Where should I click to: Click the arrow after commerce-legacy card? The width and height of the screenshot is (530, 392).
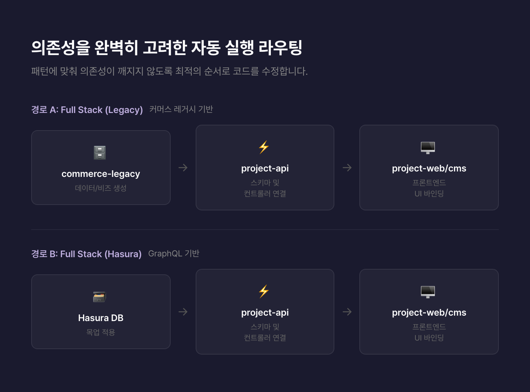coord(183,168)
